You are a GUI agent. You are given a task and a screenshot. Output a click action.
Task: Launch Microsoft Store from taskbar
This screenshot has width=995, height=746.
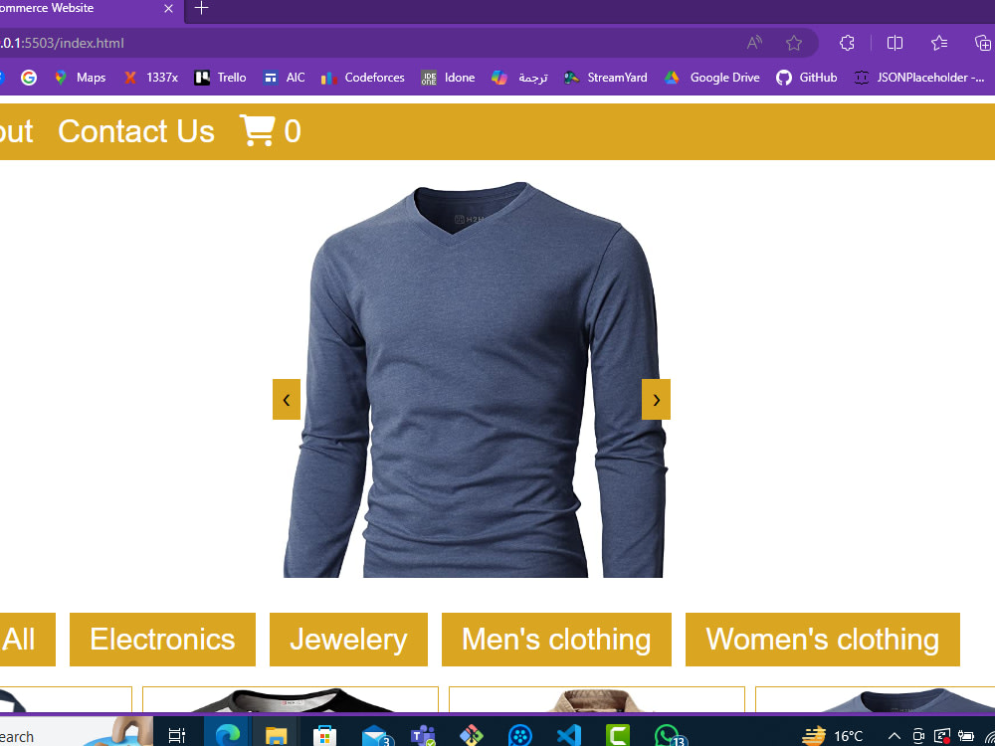324,736
